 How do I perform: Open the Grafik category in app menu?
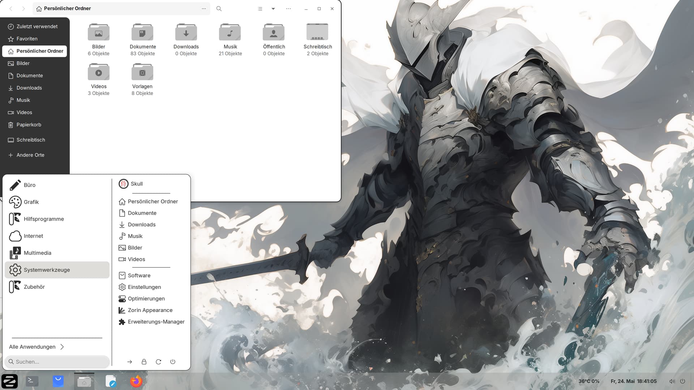57,202
